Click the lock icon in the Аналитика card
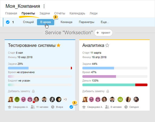Screen dimensions: 155x122 click(108, 91)
